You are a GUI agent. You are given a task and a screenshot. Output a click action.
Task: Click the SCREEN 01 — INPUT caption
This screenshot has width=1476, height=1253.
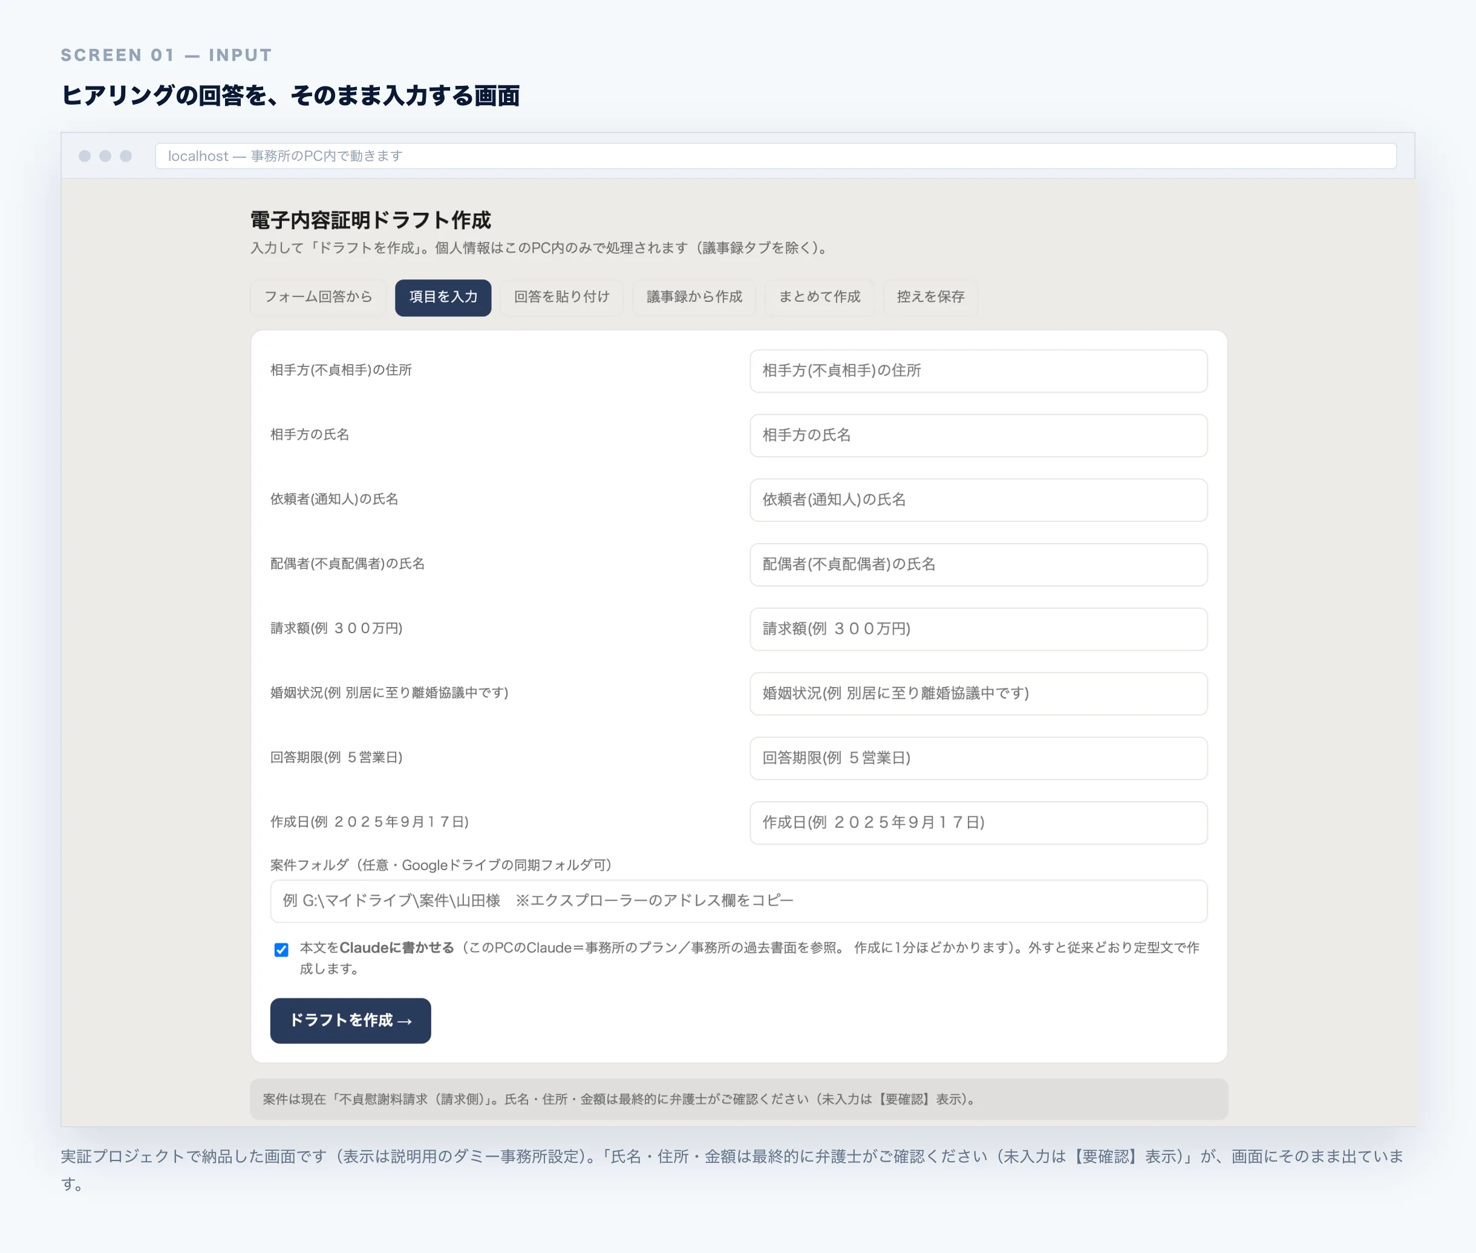click(x=166, y=56)
